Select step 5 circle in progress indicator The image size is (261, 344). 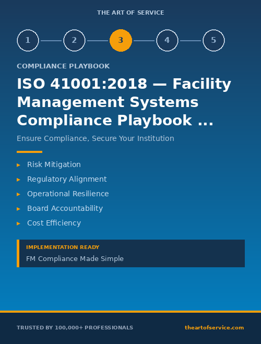pyautogui.click(x=213, y=40)
